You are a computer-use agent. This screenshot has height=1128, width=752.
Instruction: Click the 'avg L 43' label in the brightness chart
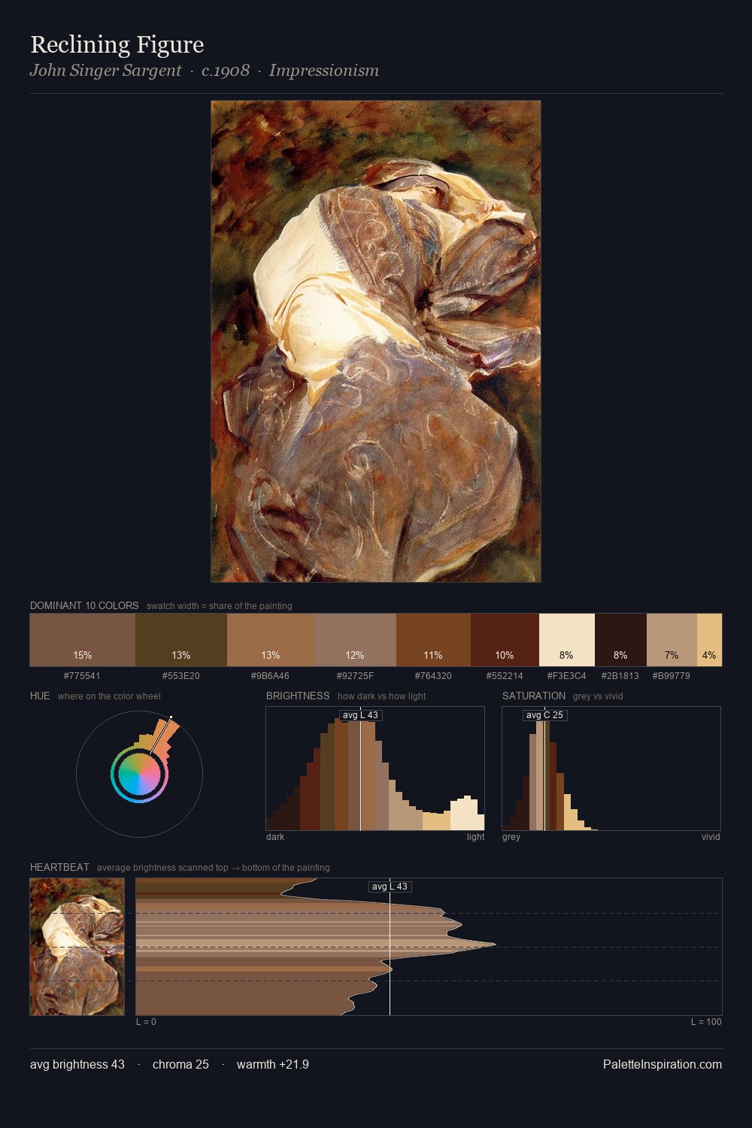(x=361, y=715)
